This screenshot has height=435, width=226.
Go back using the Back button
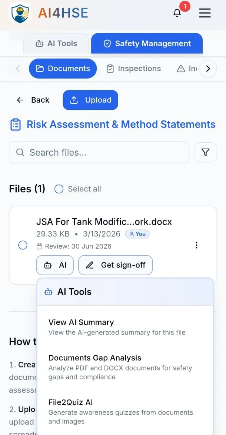point(33,100)
